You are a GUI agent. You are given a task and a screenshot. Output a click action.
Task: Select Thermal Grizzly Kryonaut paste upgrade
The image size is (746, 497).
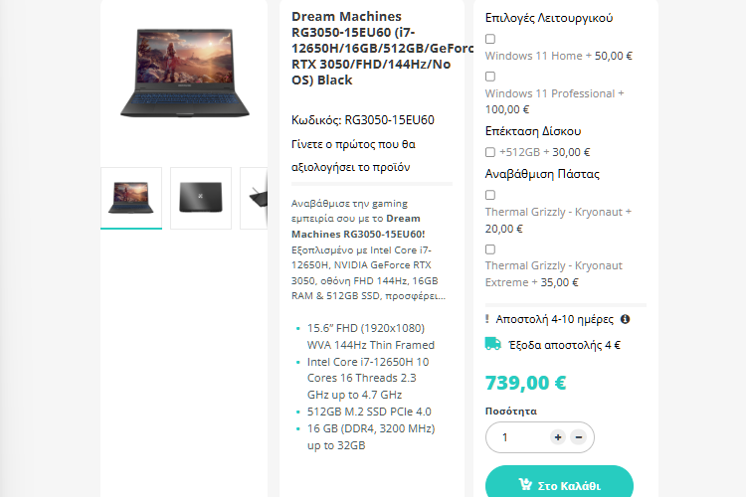coord(490,195)
